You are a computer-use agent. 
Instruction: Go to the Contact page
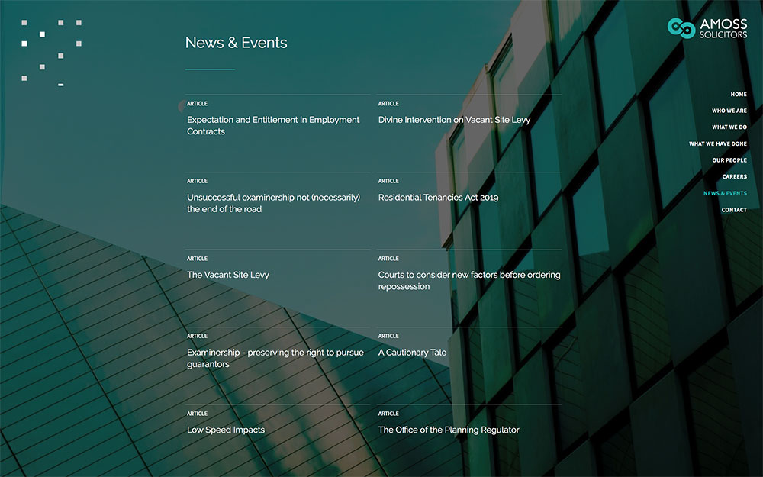pos(734,210)
